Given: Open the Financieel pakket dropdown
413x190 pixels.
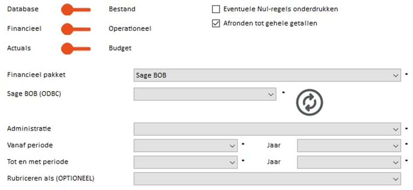Looking at the screenshot, I should click(x=267, y=75).
